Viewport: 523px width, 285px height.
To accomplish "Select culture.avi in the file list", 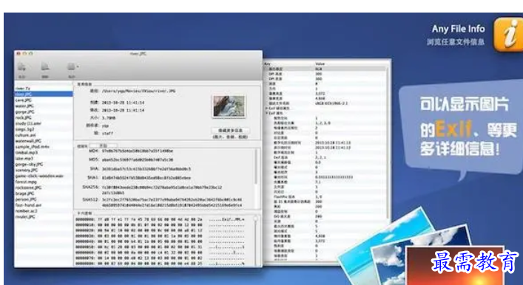I will [x=25, y=135].
